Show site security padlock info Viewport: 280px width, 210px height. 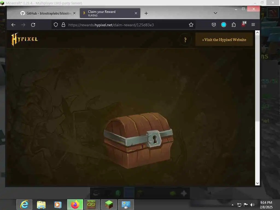click(x=63, y=25)
